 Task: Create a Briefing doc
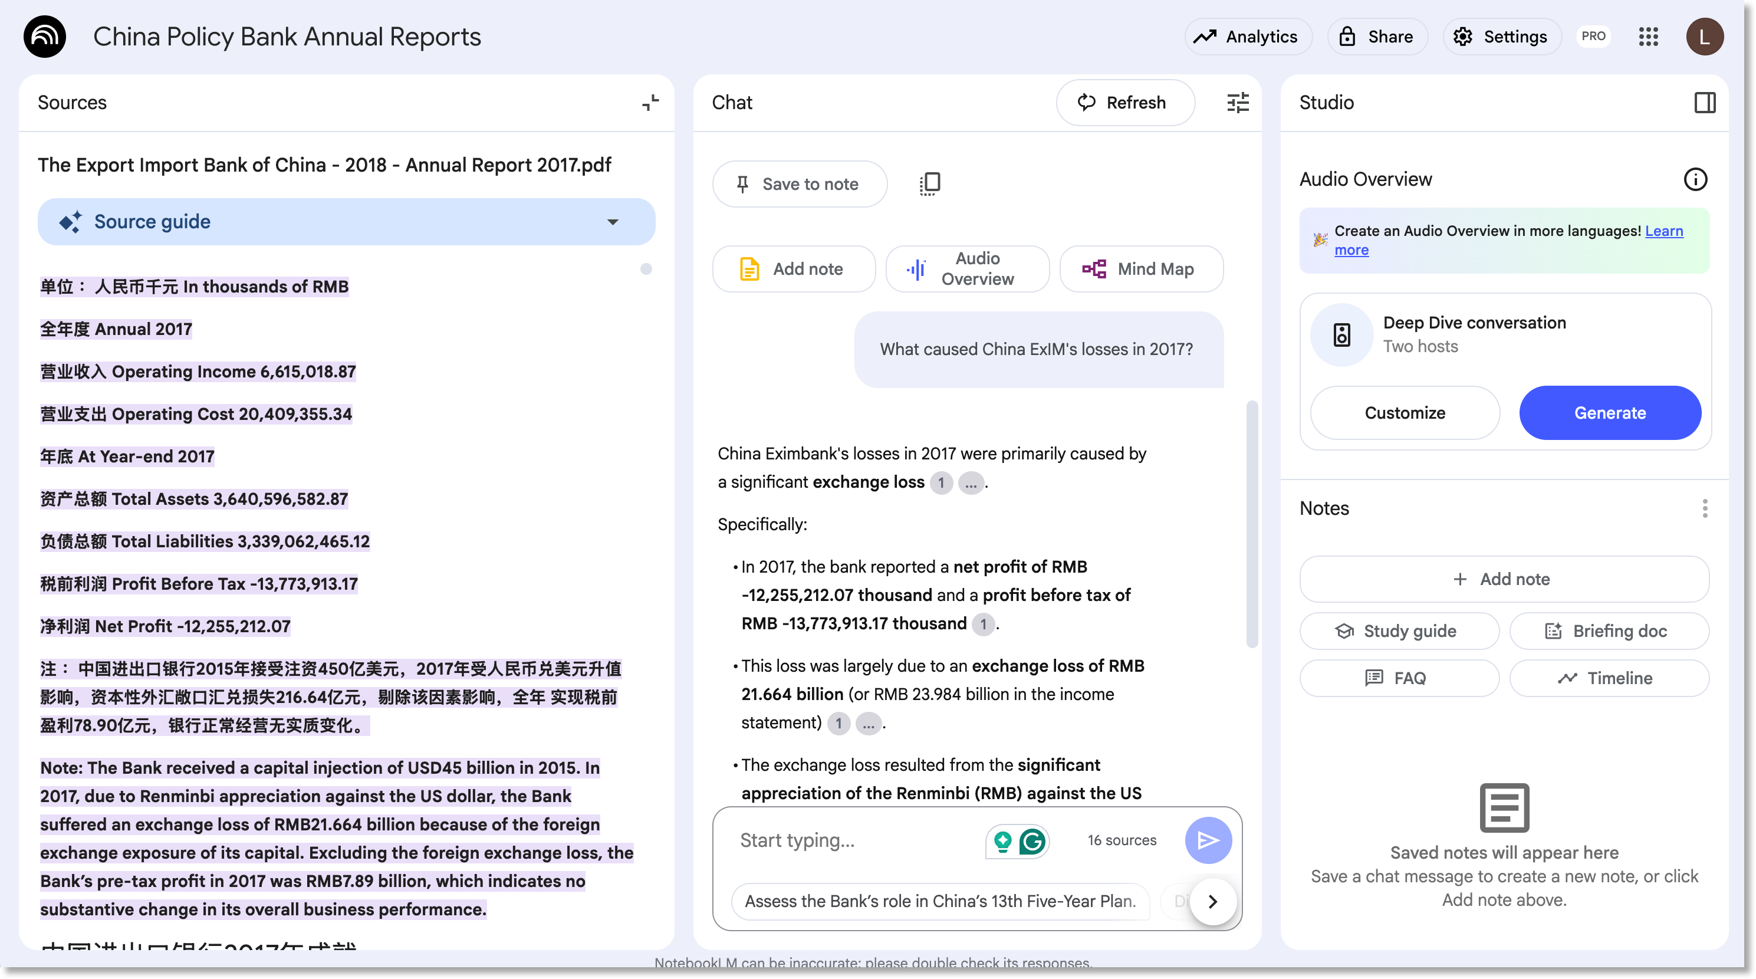click(1608, 630)
